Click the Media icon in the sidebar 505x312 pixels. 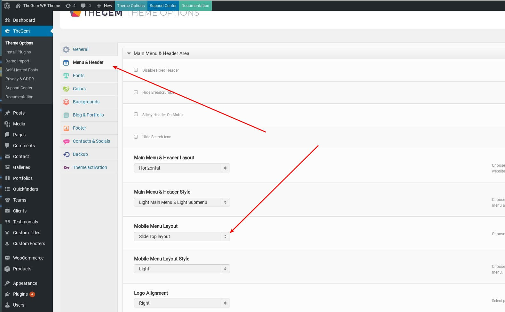pos(7,124)
